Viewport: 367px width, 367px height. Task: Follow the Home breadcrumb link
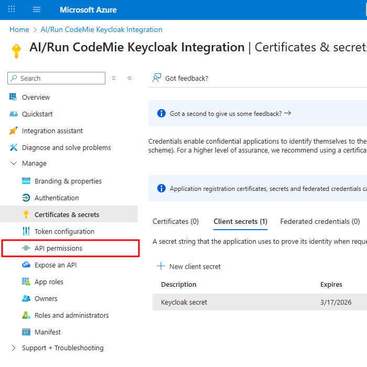(x=19, y=29)
